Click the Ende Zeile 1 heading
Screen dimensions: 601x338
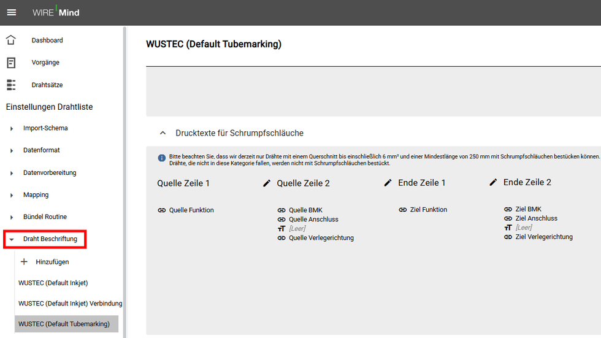[x=422, y=183]
